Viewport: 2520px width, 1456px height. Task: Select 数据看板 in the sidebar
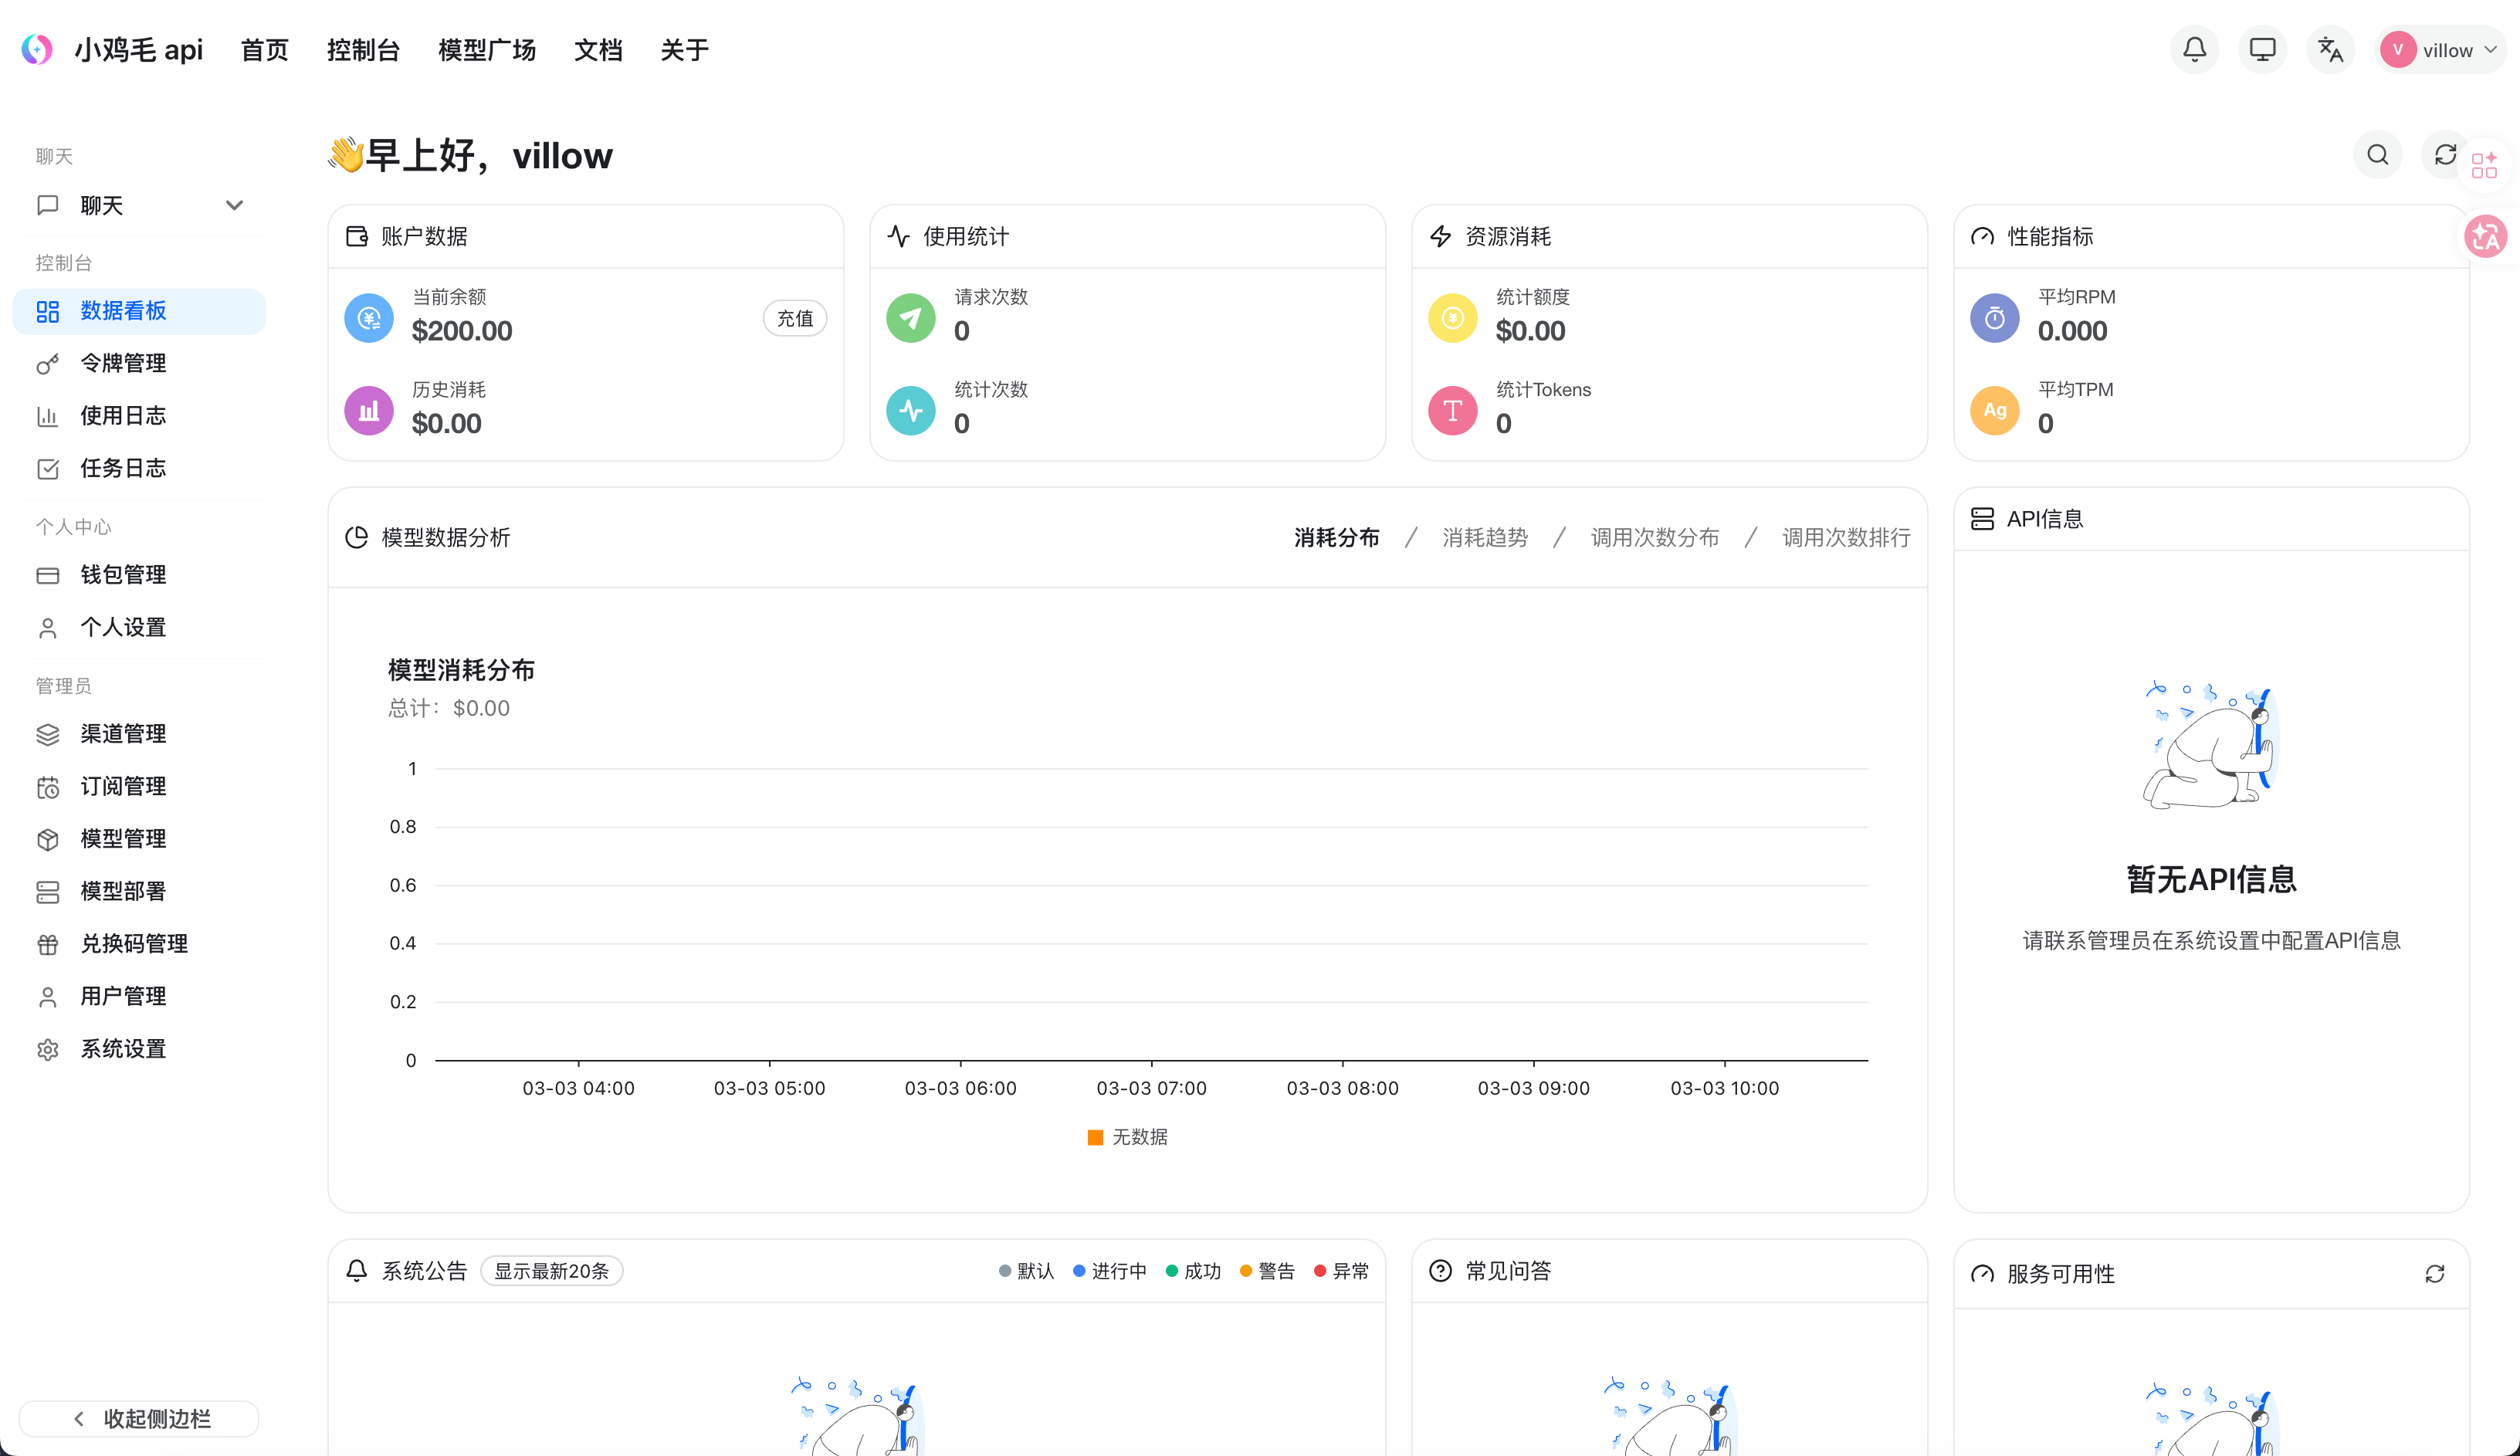coord(139,311)
